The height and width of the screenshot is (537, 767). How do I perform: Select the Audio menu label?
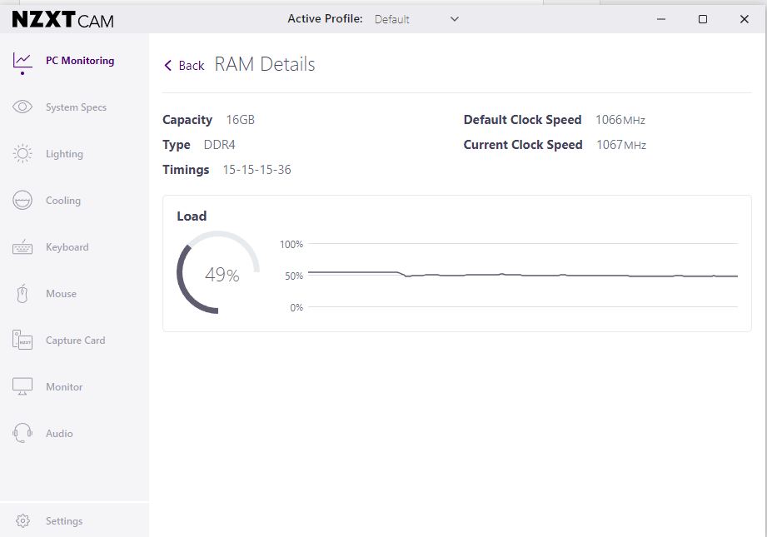(59, 433)
